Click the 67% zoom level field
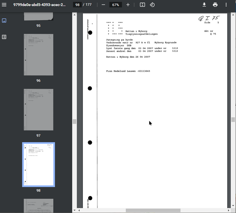236x213 pixels. click(x=116, y=5)
